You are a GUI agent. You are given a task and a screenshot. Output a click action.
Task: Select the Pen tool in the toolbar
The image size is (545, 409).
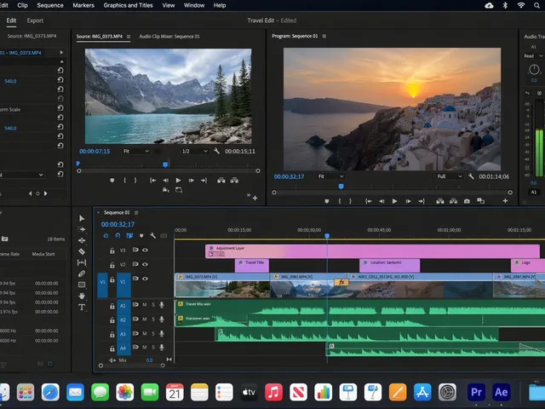click(x=82, y=274)
